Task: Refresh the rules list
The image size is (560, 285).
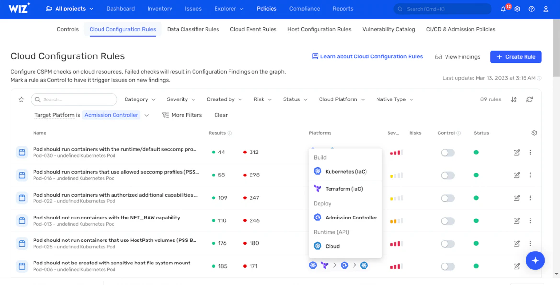Action: (529, 99)
